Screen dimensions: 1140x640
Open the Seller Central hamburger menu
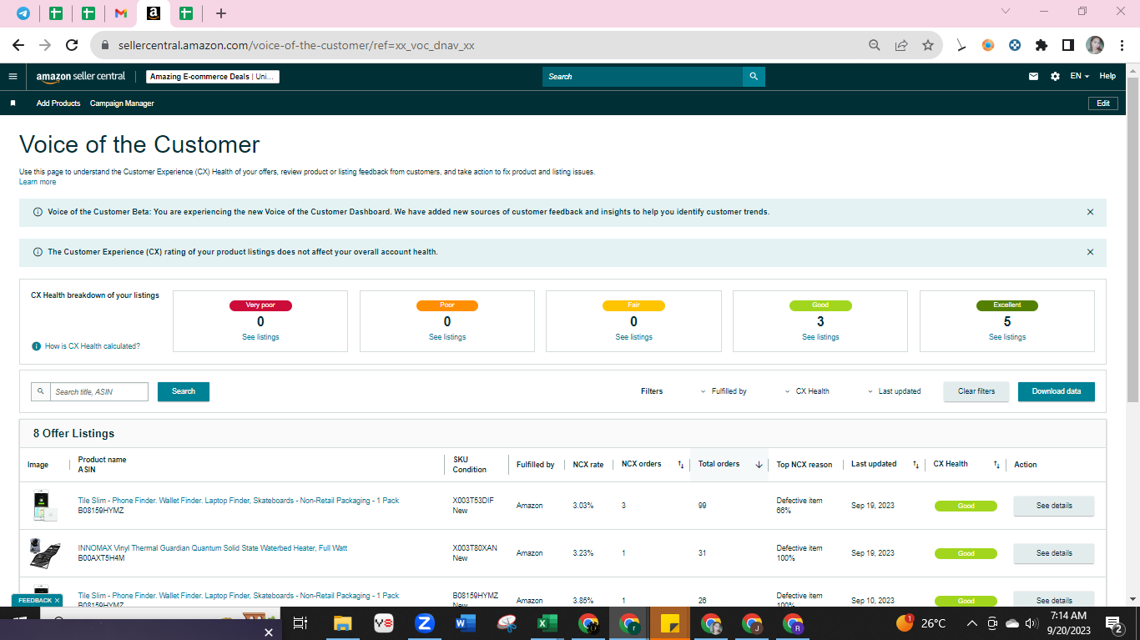tap(13, 76)
